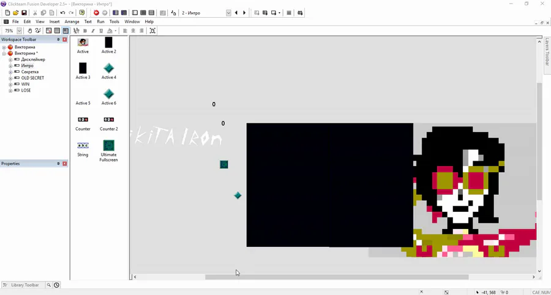This screenshot has width=551, height=295.
Task: Click the clock icon in bottom bar
Action: [x=56, y=285]
